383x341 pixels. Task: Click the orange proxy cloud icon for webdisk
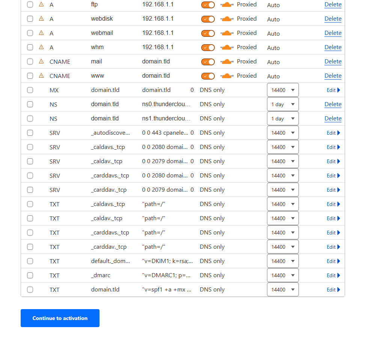pyautogui.click(x=227, y=19)
